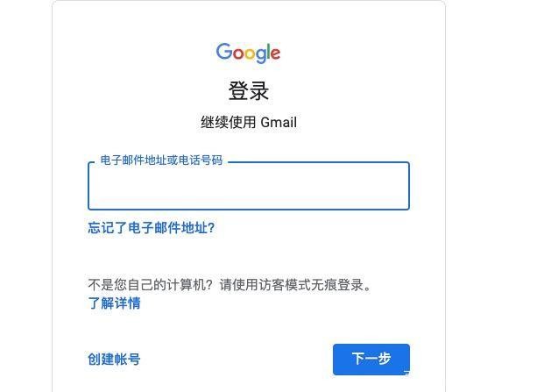Click the 不是您自己的计算机? text
Image resolution: width=544 pixels, height=392 pixels.
pyautogui.click(x=150, y=285)
